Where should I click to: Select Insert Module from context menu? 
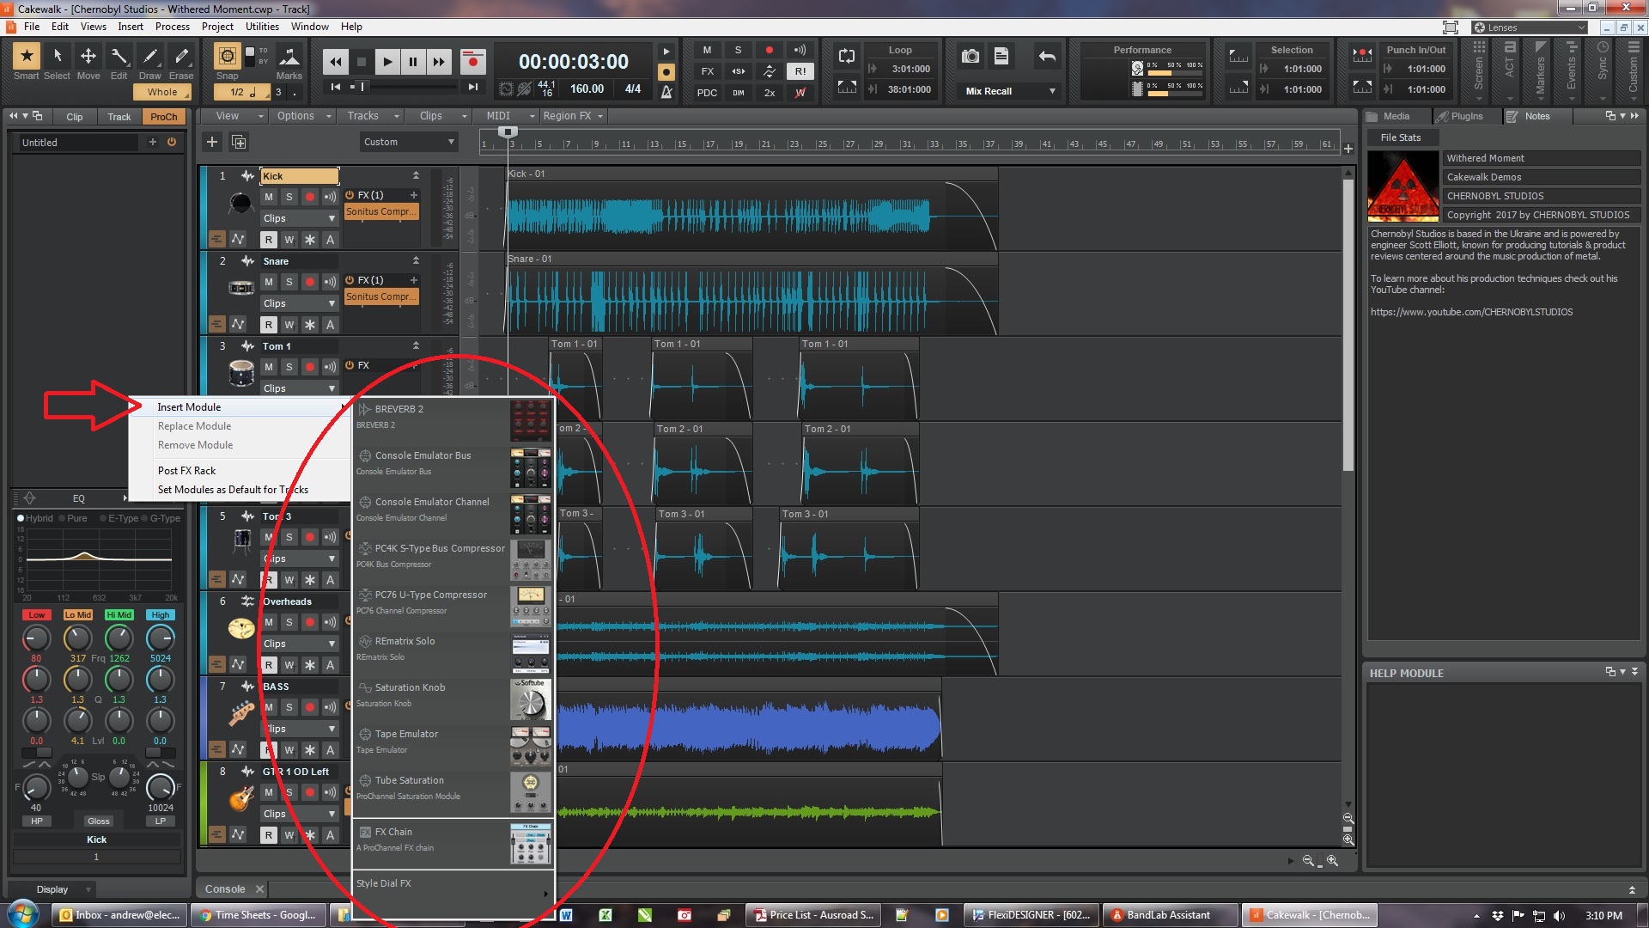pyautogui.click(x=188, y=406)
